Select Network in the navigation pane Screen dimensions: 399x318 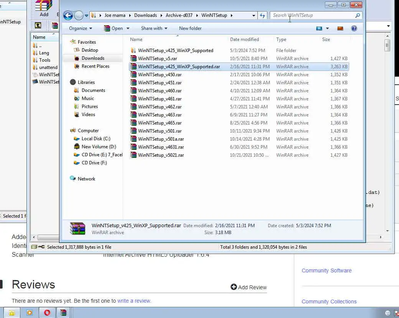(86, 179)
